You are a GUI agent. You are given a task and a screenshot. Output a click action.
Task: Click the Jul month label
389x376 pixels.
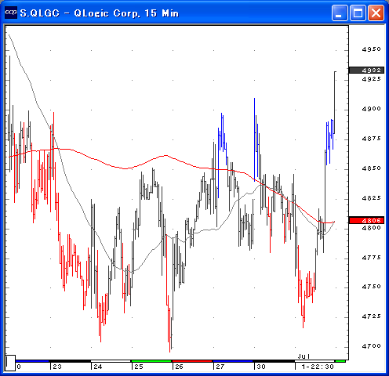pos(304,356)
